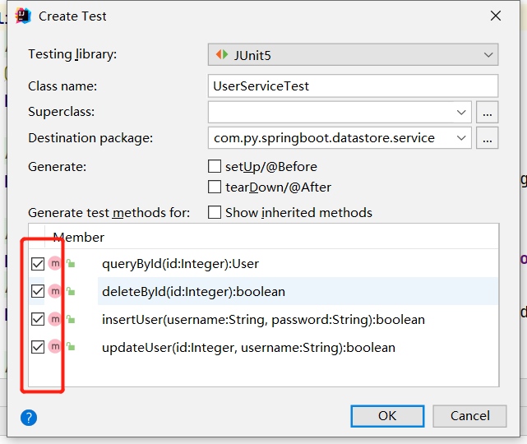Image resolution: width=527 pixels, height=444 pixels.
Task: Uncheck the updateUser method checkbox
Action: pos(38,347)
